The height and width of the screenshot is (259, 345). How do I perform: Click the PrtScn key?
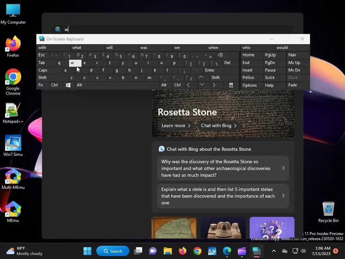(x=252, y=78)
